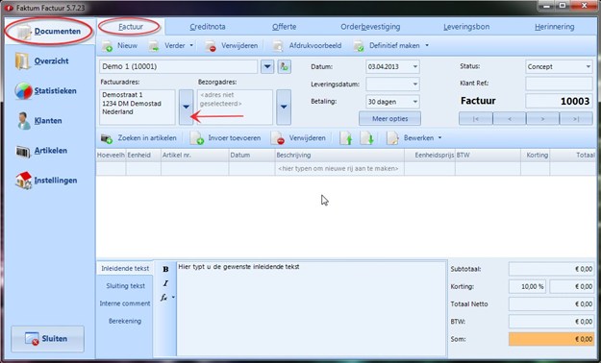Open the Herinnering tab
This screenshot has width=601, height=363.
tap(554, 27)
